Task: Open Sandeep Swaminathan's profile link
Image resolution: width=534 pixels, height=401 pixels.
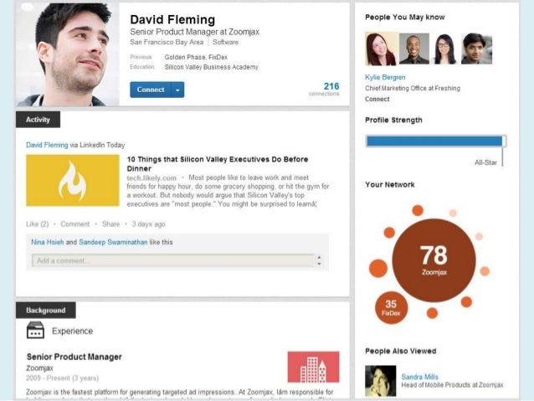Action: pos(113,242)
